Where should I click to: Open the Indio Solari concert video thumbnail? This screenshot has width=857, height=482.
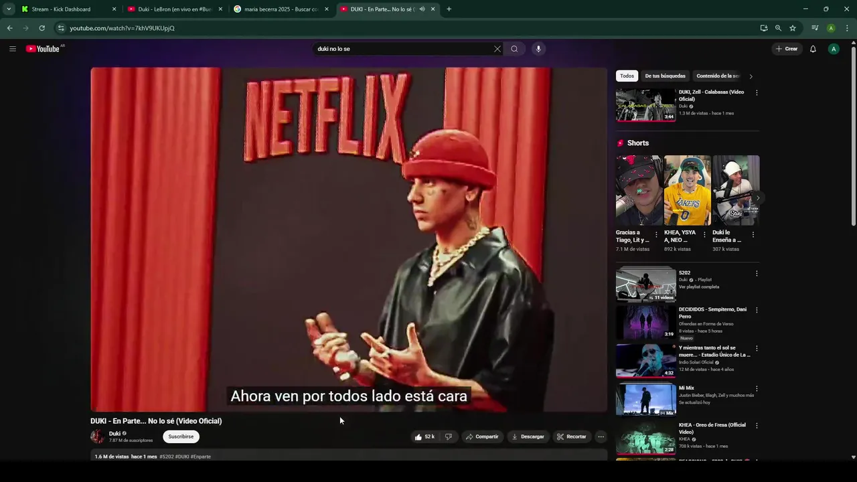coord(645,361)
